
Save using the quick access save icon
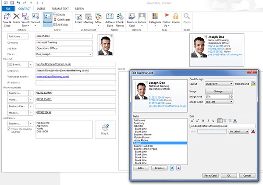[x=12, y=3]
